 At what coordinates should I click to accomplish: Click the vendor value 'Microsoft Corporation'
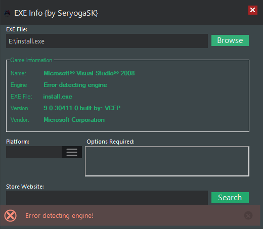point(74,120)
